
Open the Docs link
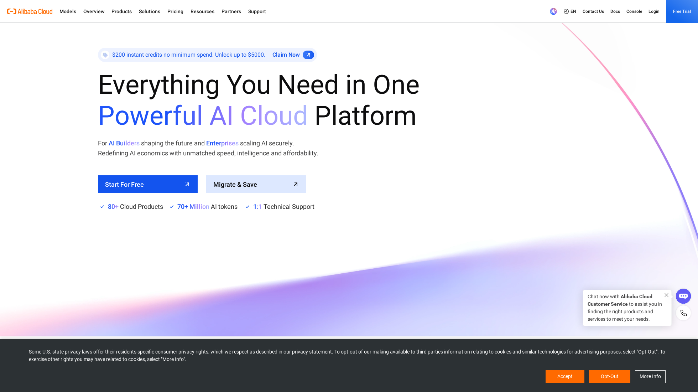615,11
